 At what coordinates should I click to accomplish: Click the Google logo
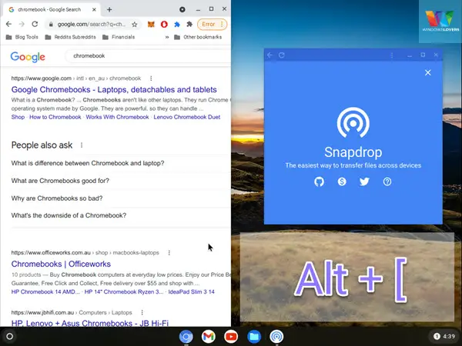coord(28,57)
